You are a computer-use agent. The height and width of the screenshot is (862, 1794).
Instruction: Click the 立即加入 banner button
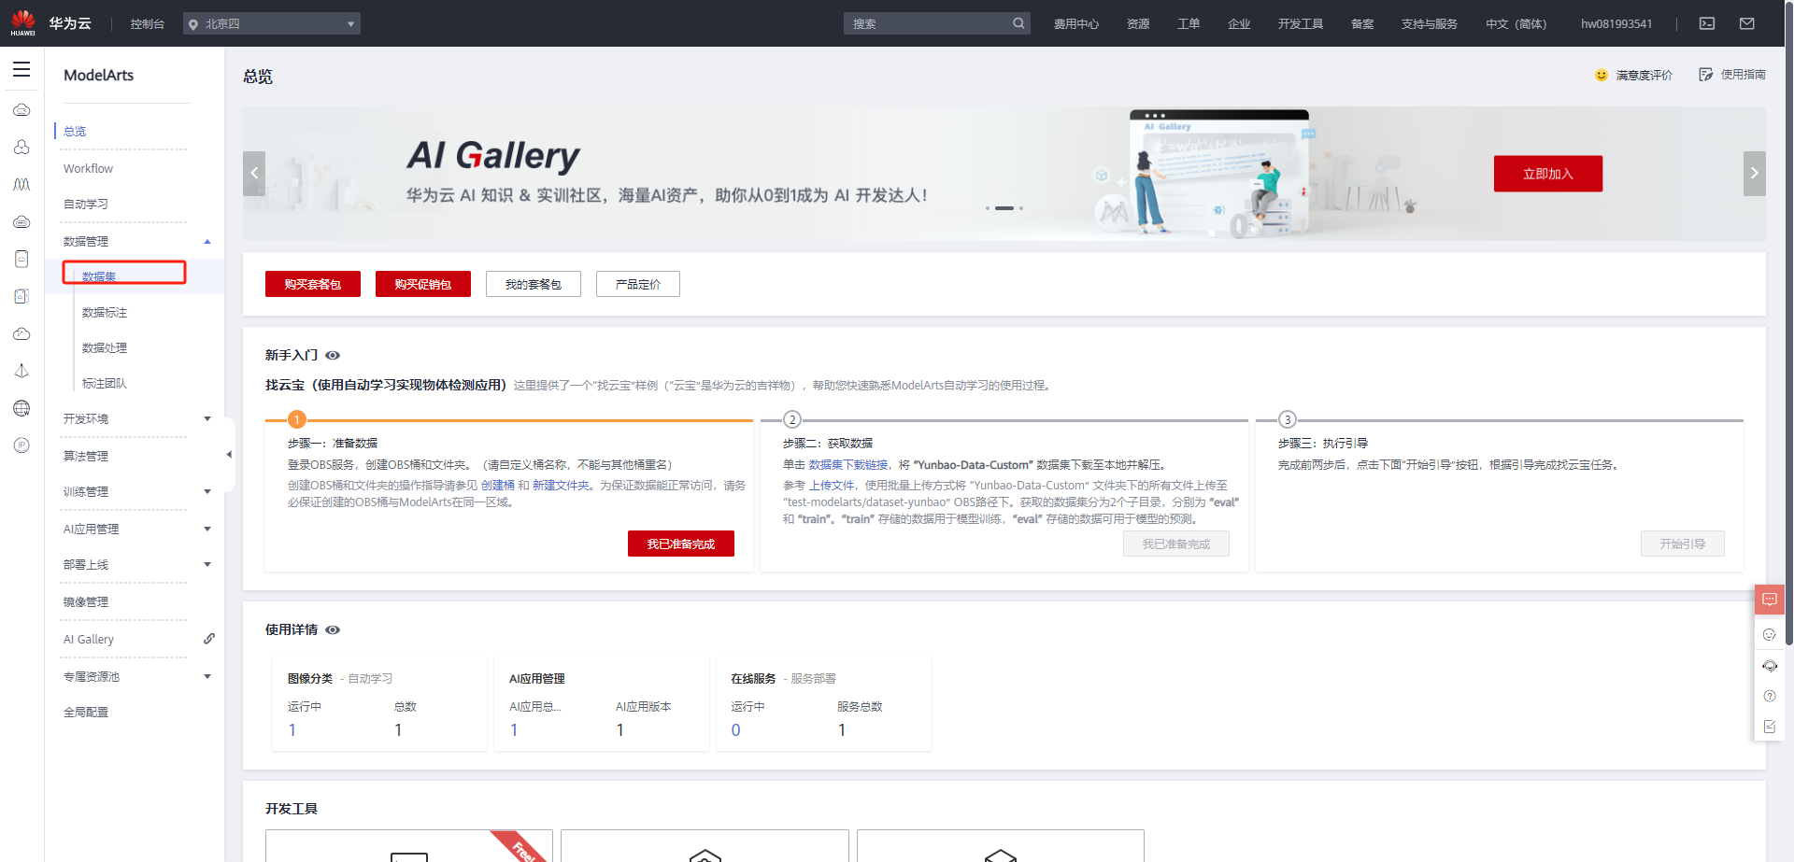point(1548,174)
